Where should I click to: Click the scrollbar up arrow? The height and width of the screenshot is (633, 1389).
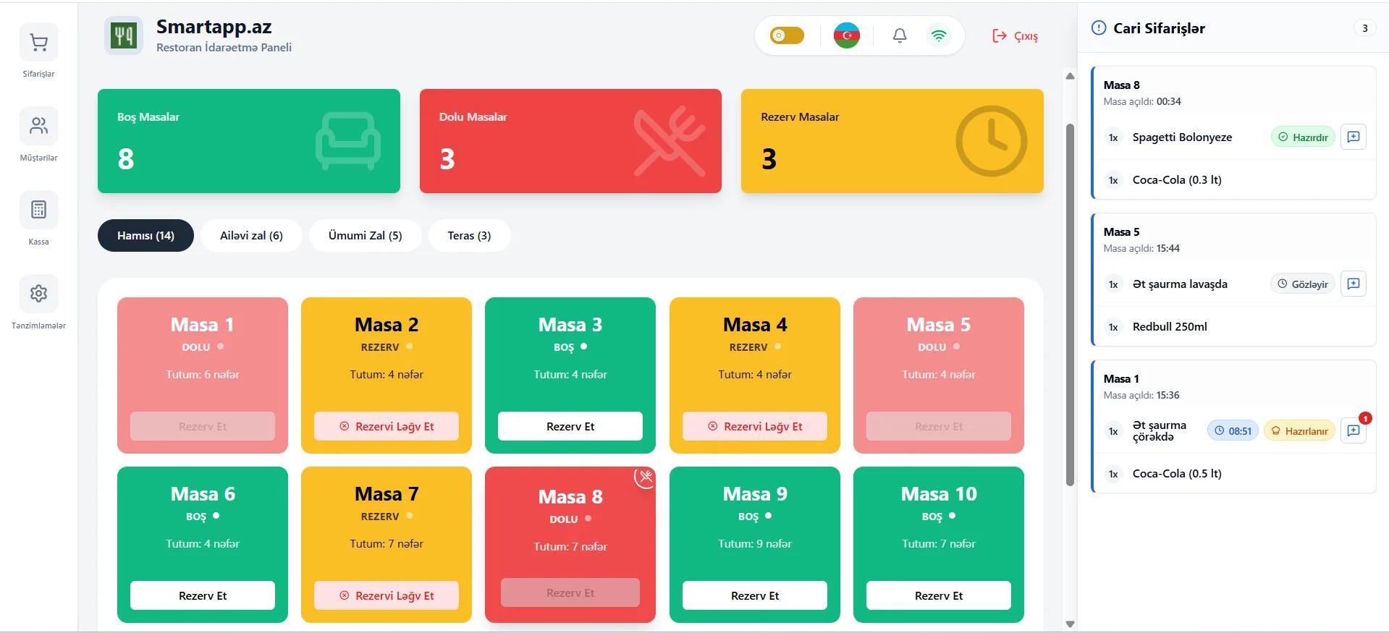1070,76
